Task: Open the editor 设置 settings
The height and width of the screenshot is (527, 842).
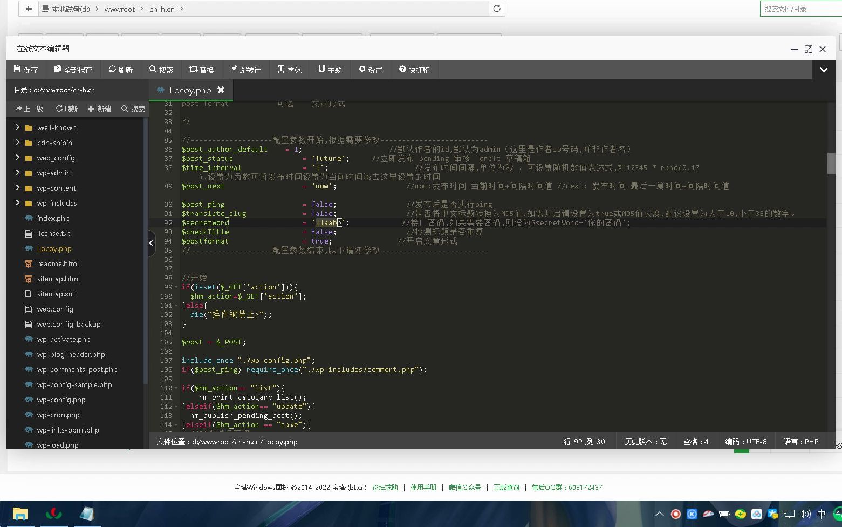Action: 371,70
